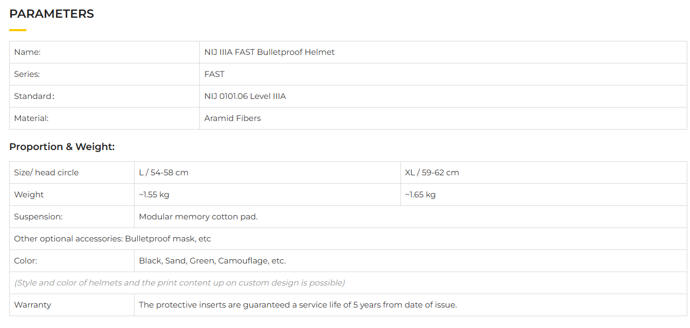Select the 'Aramid Fibers' material value

[233, 118]
